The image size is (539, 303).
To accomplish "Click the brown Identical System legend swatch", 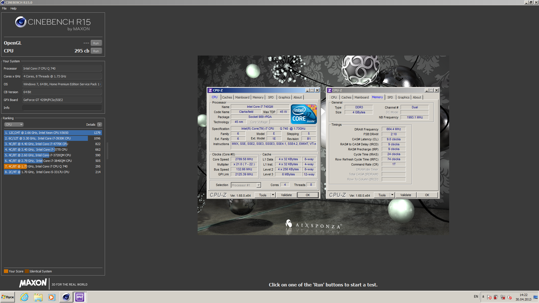I will pos(27,271).
